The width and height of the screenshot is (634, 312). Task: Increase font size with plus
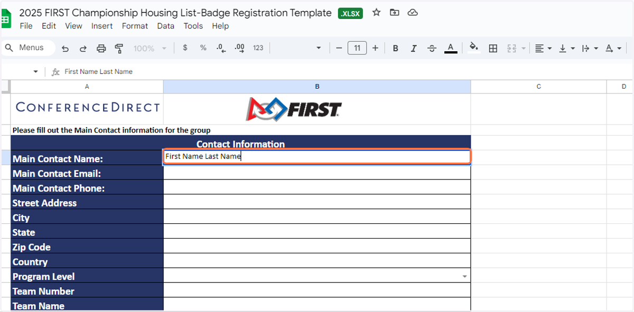[x=375, y=48]
